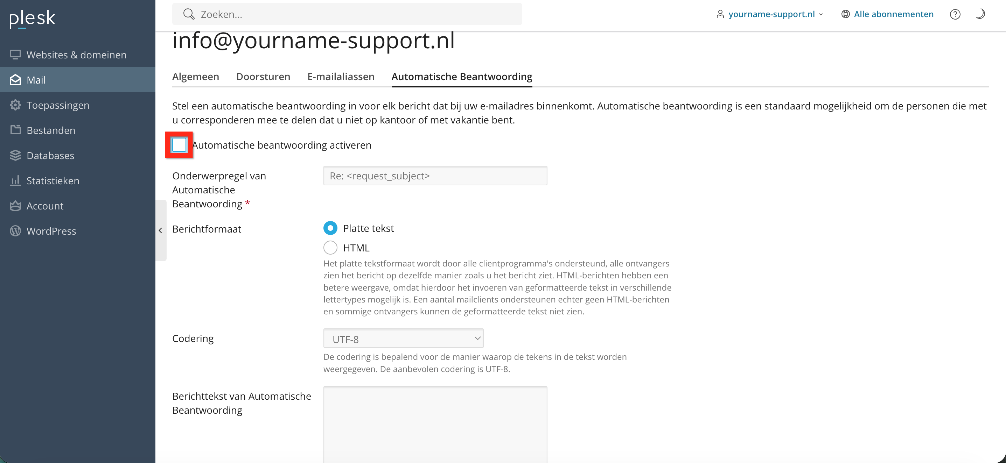Screen dimensions: 1006x463
Task: Open the WordPress icon in sidebar
Action: (15, 231)
